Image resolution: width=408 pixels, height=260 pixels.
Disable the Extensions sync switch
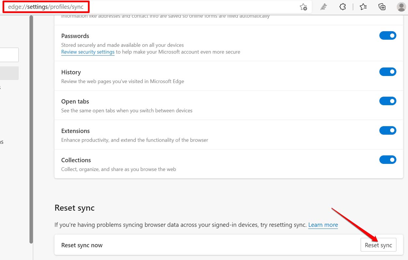coord(388,130)
